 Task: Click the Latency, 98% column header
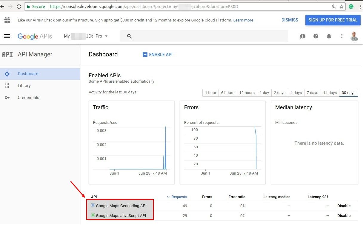[319, 197]
